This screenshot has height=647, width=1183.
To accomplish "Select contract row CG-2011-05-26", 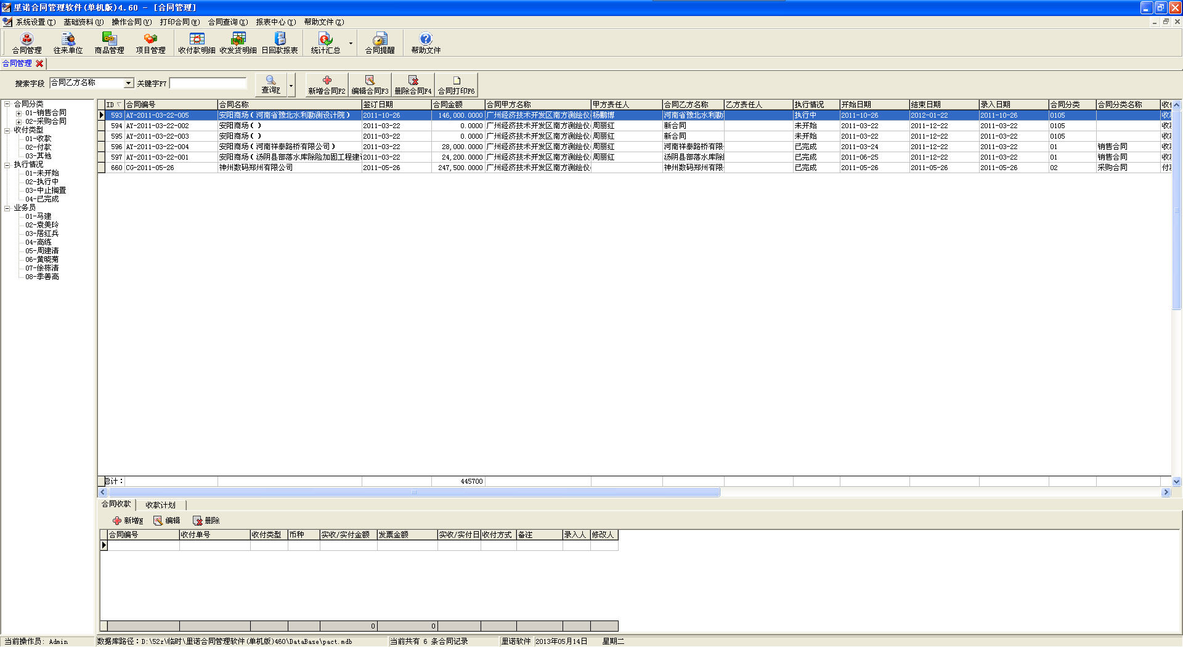I will [635, 168].
